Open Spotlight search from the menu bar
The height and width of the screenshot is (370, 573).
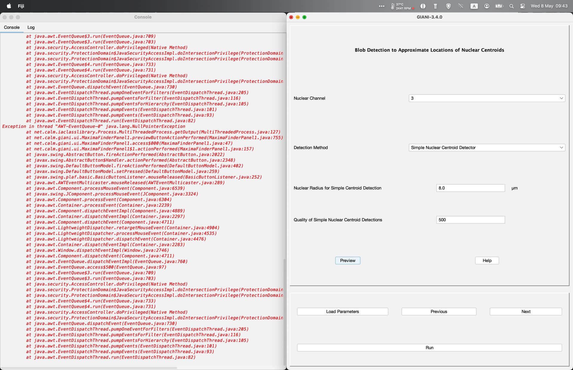pos(512,6)
